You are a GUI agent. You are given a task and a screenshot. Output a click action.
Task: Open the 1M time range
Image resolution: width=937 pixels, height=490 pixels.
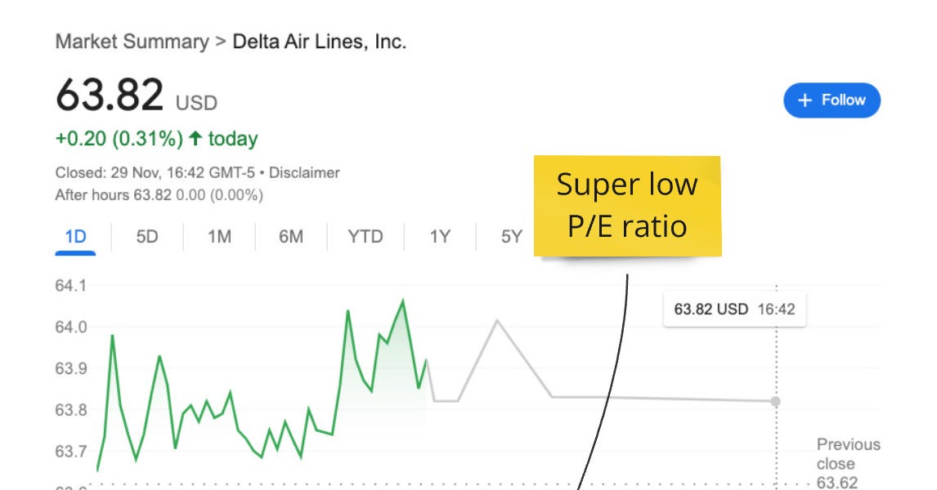pos(217,237)
